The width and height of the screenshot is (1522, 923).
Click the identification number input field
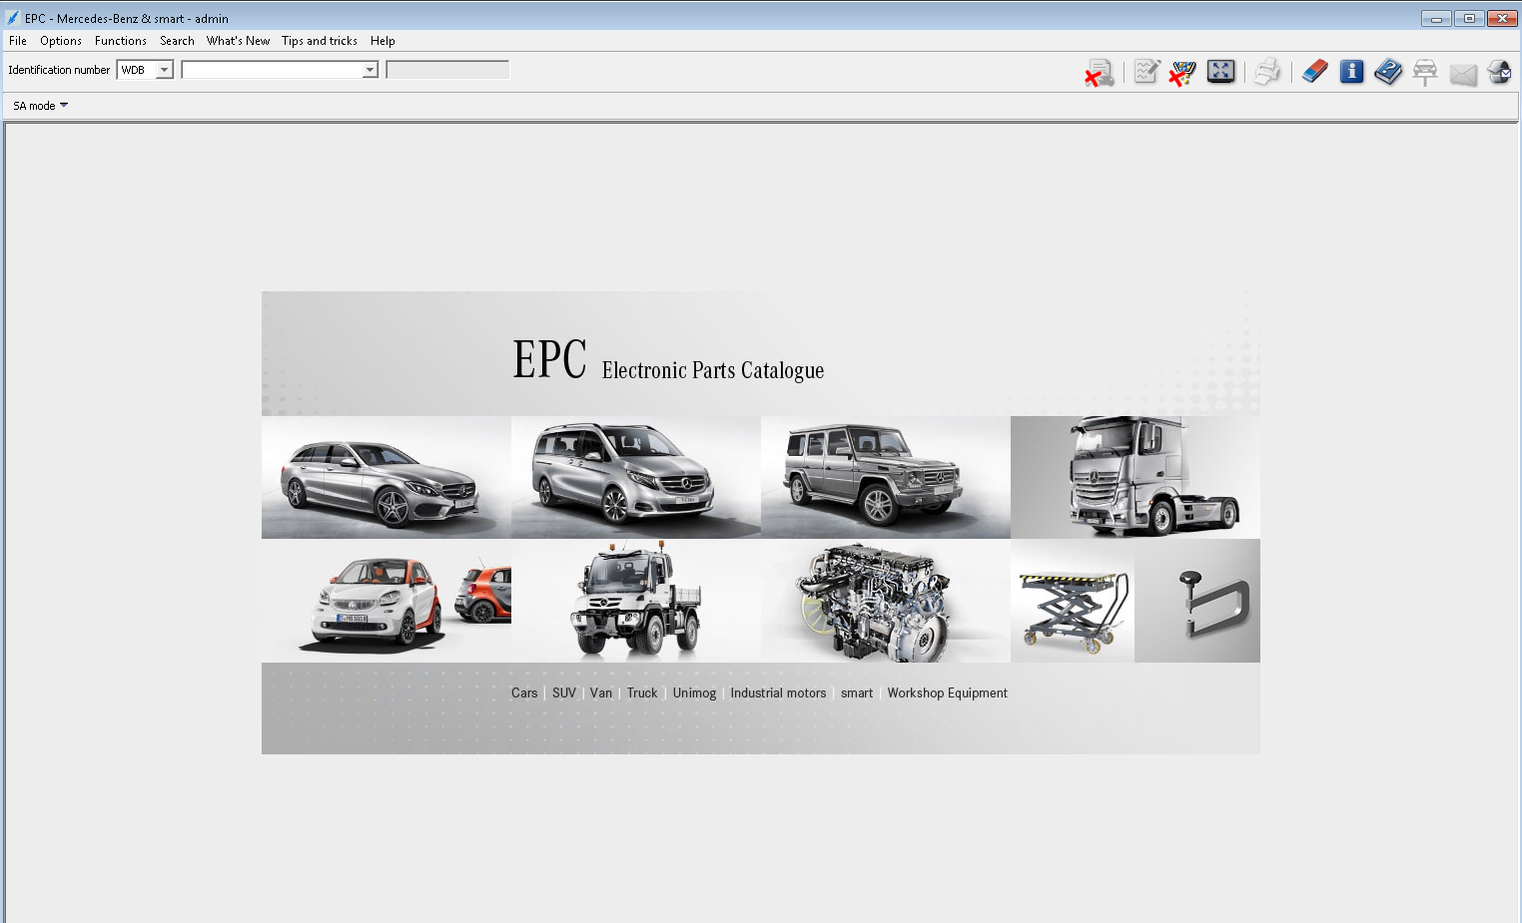click(x=272, y=69)
